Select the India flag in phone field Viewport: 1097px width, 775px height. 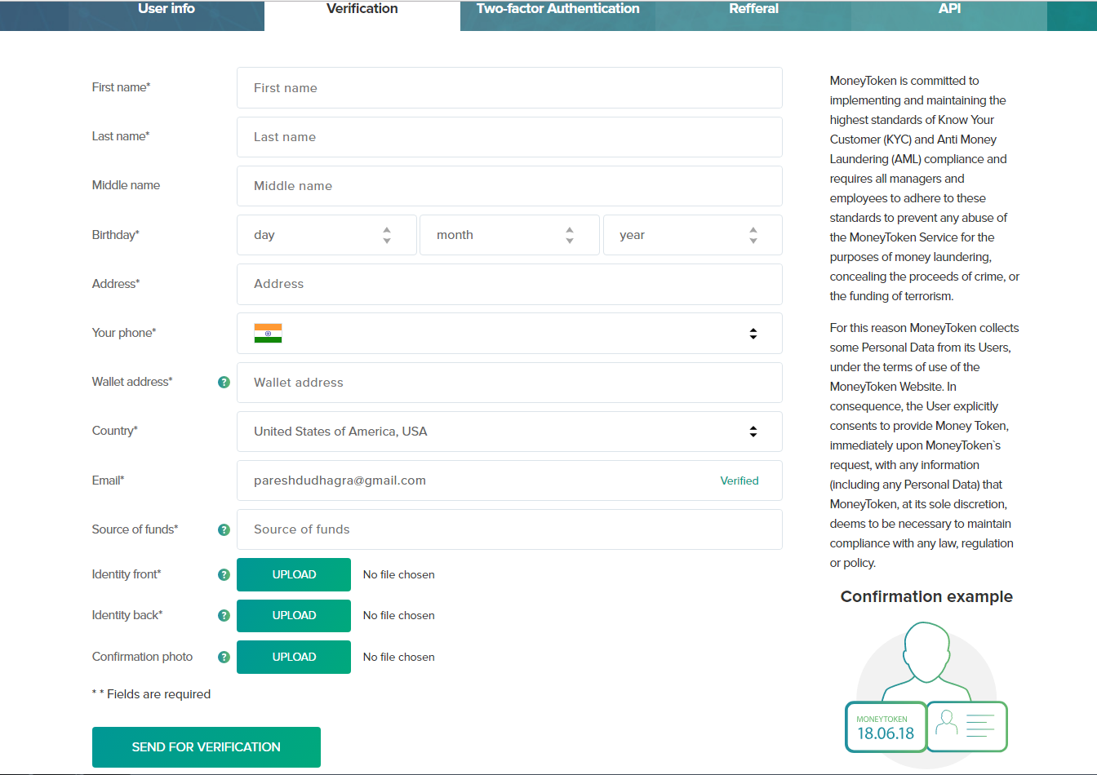268,333
